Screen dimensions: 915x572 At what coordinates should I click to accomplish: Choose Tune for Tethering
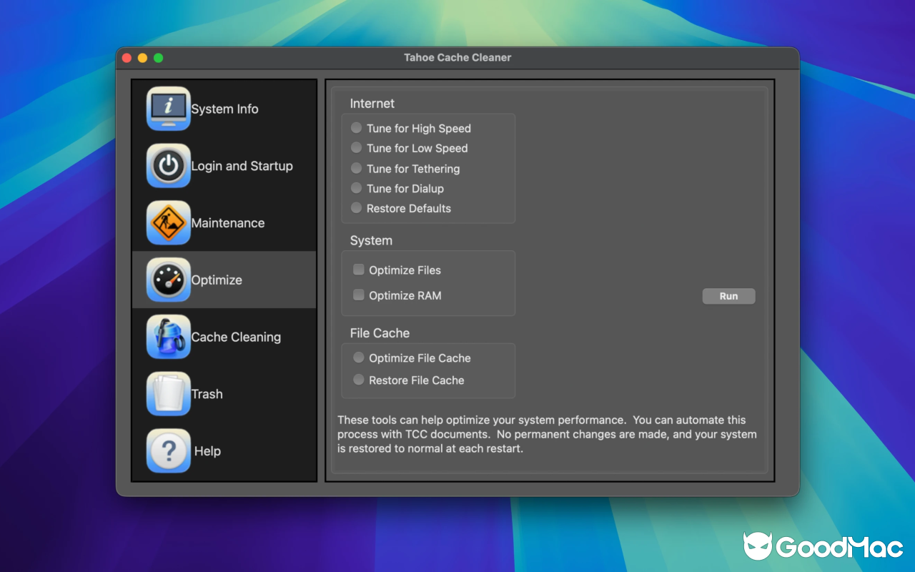356,168
